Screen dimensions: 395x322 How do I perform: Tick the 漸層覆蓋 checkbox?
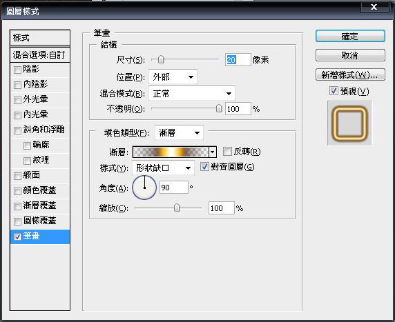(17, 206)
